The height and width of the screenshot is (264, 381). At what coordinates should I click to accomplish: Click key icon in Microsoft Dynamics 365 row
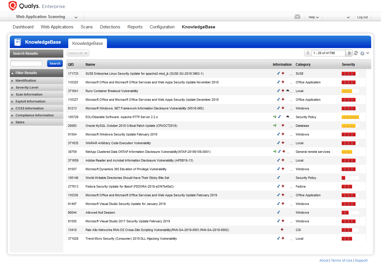(x=278, y=169)
